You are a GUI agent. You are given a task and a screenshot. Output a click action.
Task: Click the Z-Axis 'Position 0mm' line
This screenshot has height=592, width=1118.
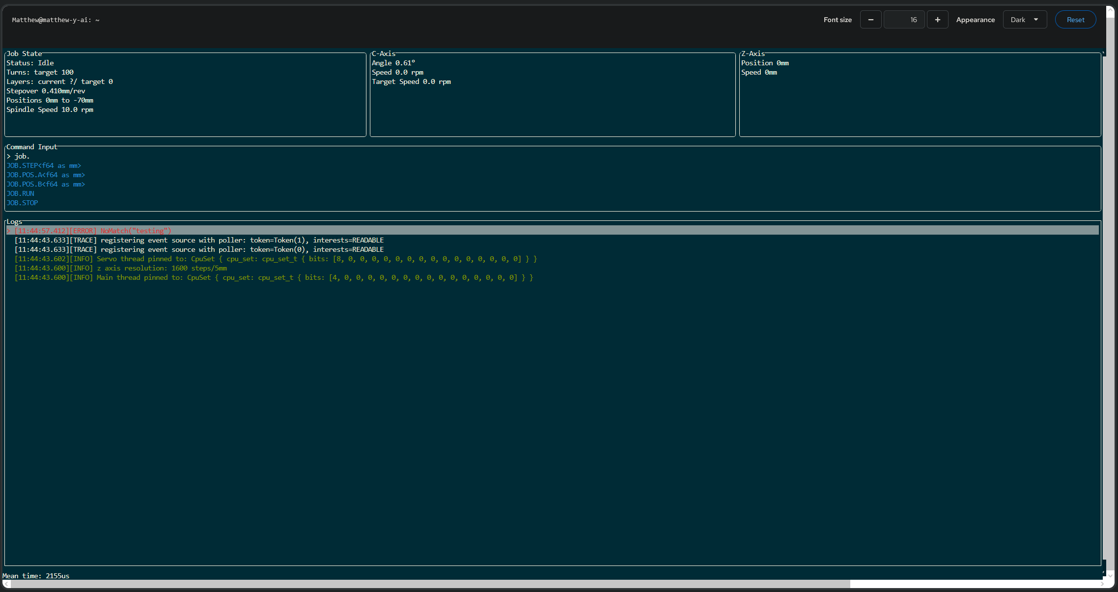tap(765, 63)
